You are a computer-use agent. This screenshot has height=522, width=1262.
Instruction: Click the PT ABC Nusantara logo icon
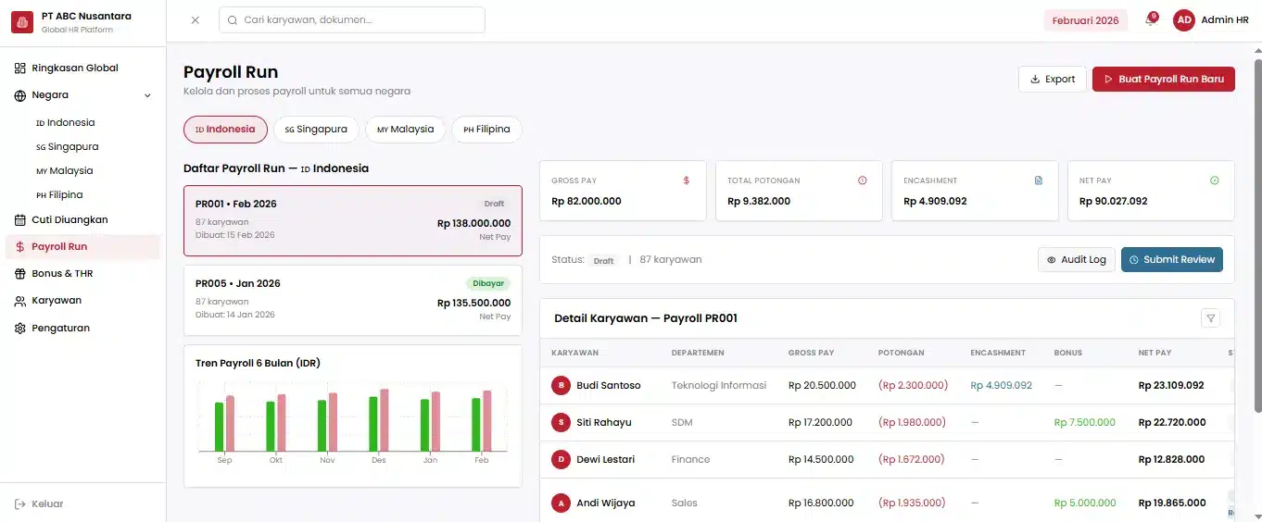21,22
